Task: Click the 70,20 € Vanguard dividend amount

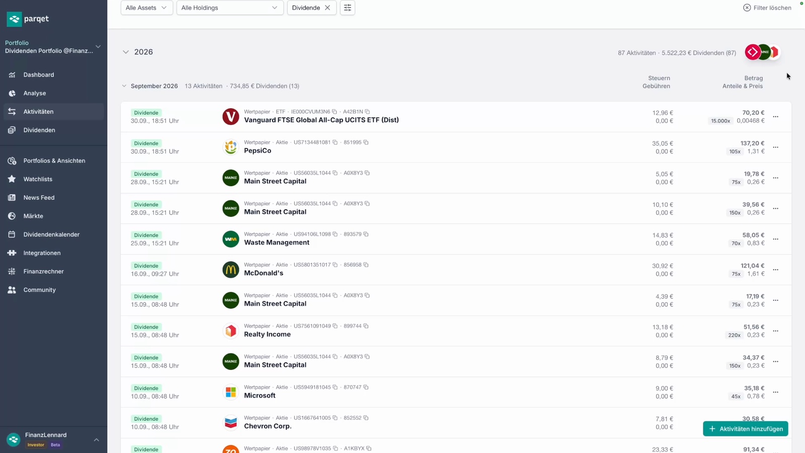Action: click(x=753, y=113)
